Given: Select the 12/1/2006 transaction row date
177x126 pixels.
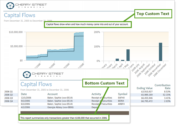Looking at the screenshot, I should point(26,97).
